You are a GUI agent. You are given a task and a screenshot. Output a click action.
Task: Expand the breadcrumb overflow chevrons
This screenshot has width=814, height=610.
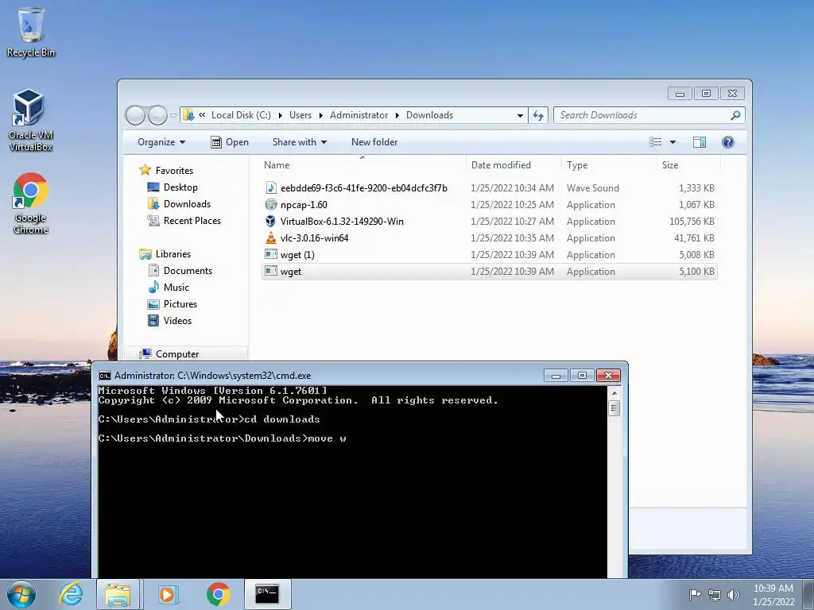click(201, 115)
